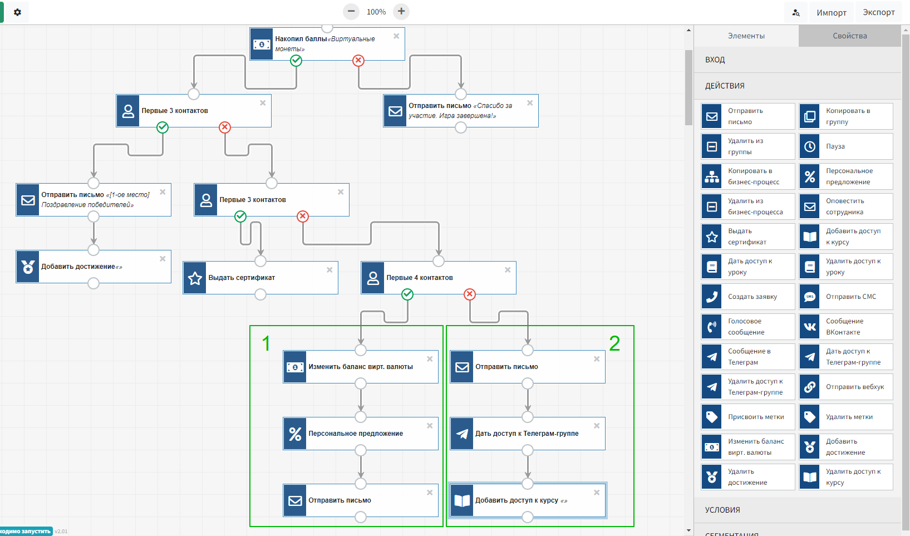Select the Присвоить метки tag icon
910x536 pixels.
pos(712,417)
